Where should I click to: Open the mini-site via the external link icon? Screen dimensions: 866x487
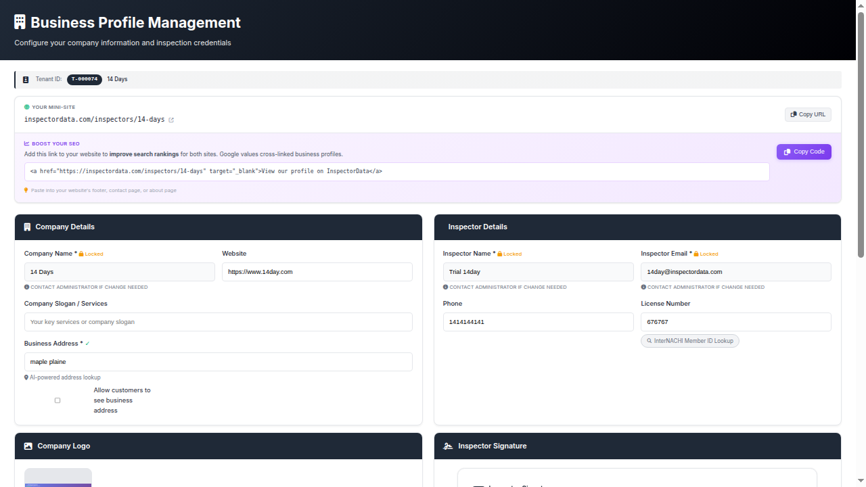tap(170, 120)
